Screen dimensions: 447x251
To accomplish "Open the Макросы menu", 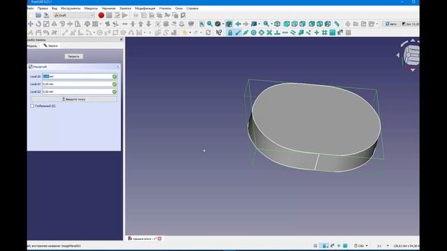I will (91, 8).
